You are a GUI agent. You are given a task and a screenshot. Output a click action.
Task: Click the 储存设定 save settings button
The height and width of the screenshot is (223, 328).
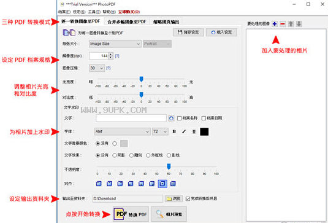pyautogui.click(x=188, y=33)
